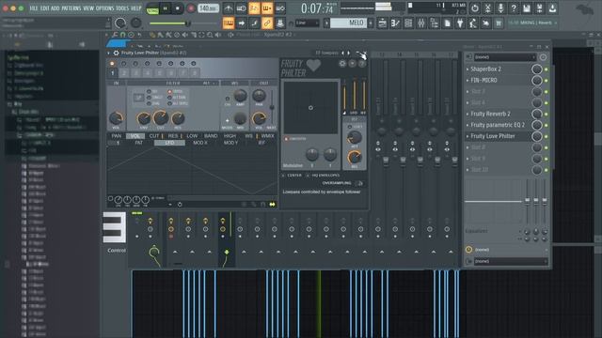Toggle the ShaperBox 2 slot enable light
Image resolution: width=602 pixels, height=338 pixels.
[x=547, y=69]
